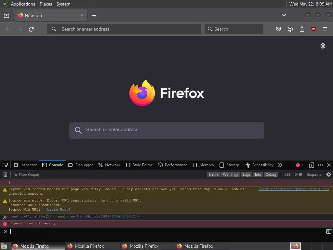This screenshot has width=333, height=250.
Task: Select third Mozilla Firefox taskbar window
Action: [147, 246]
